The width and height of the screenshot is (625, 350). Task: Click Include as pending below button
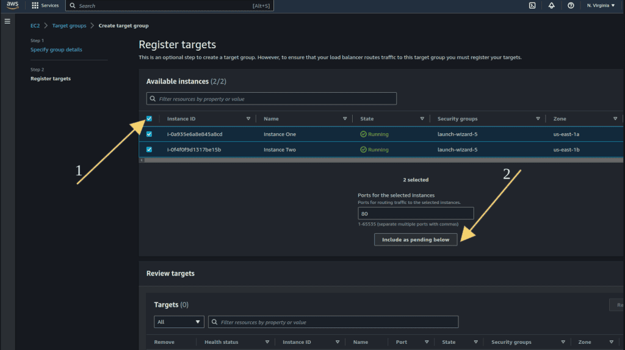coord(416,239)
